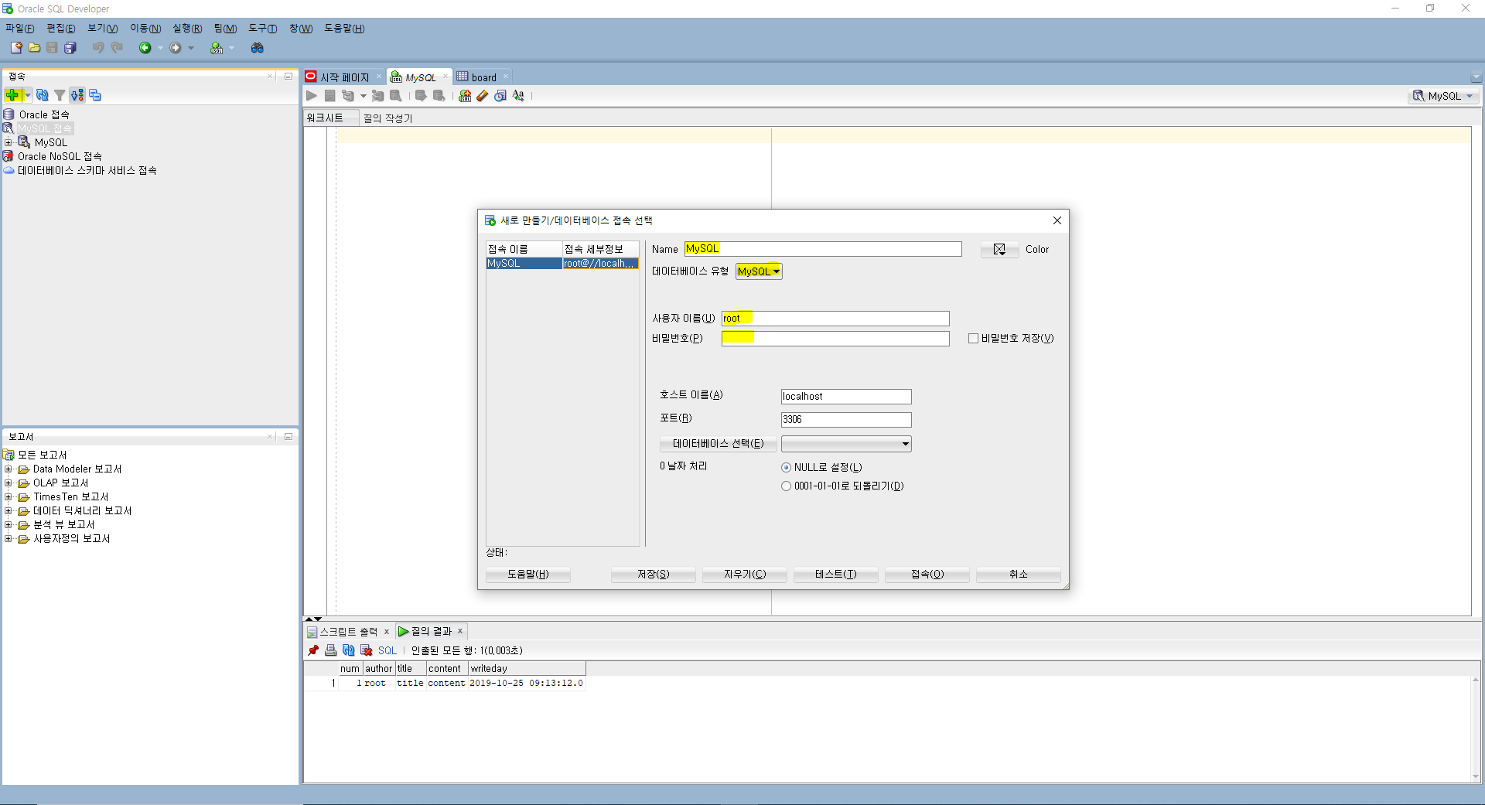Click the Color picker button in the dialog
This screenshot has height=805, width=1485.
point(999,250)
